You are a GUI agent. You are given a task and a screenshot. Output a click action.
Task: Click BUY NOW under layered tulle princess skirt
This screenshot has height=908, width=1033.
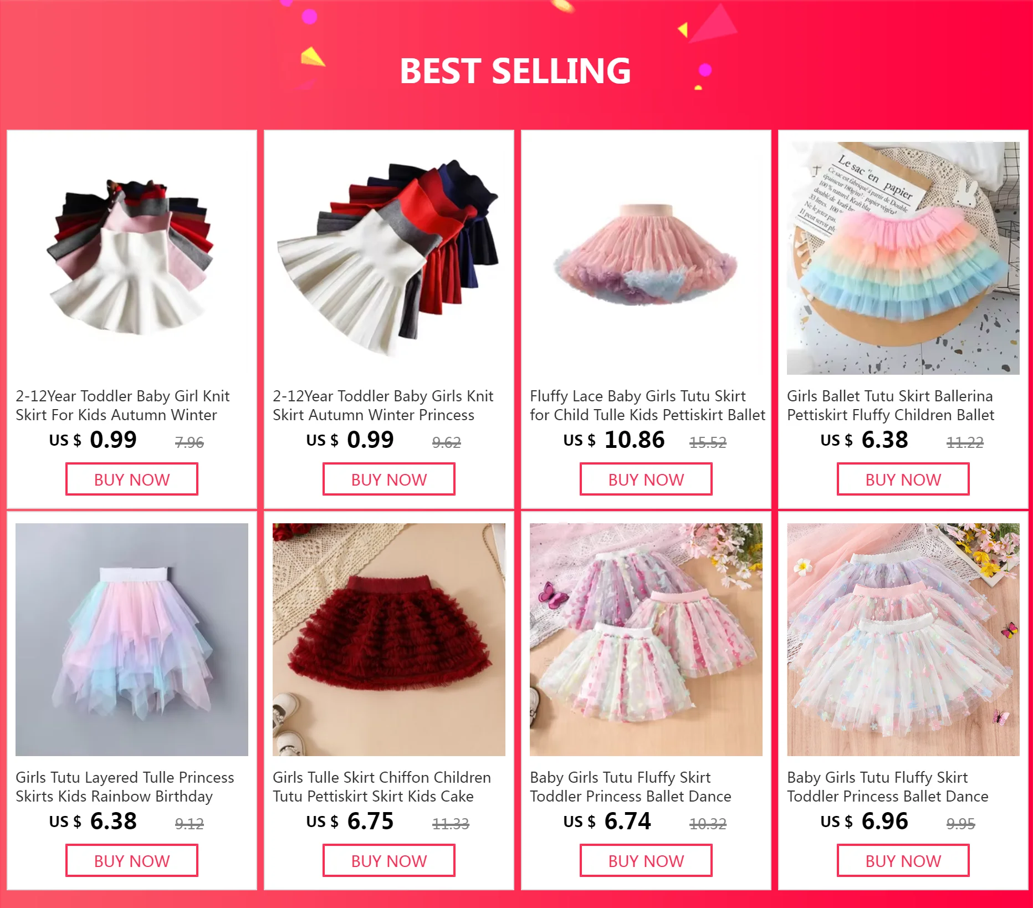pyautogui.click(x=131, y=861)
